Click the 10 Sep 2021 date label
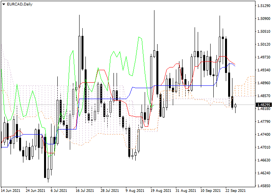Viewport: 273px width, 195px height. pyautogui.click(x=211, y=191)
